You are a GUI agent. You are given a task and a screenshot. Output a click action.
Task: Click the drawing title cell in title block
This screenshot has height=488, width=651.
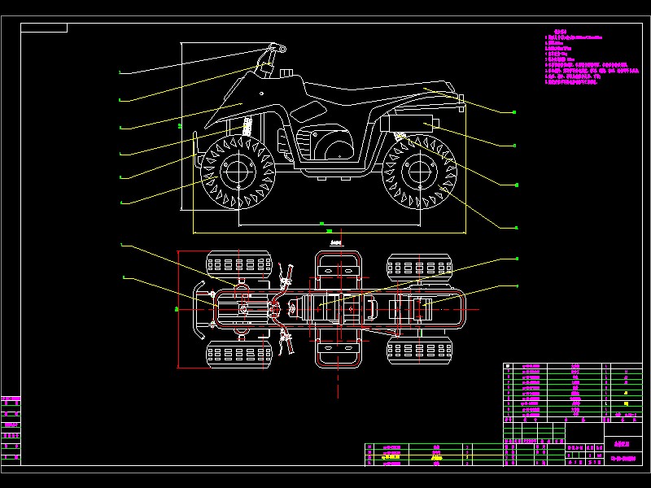[623, 444]
